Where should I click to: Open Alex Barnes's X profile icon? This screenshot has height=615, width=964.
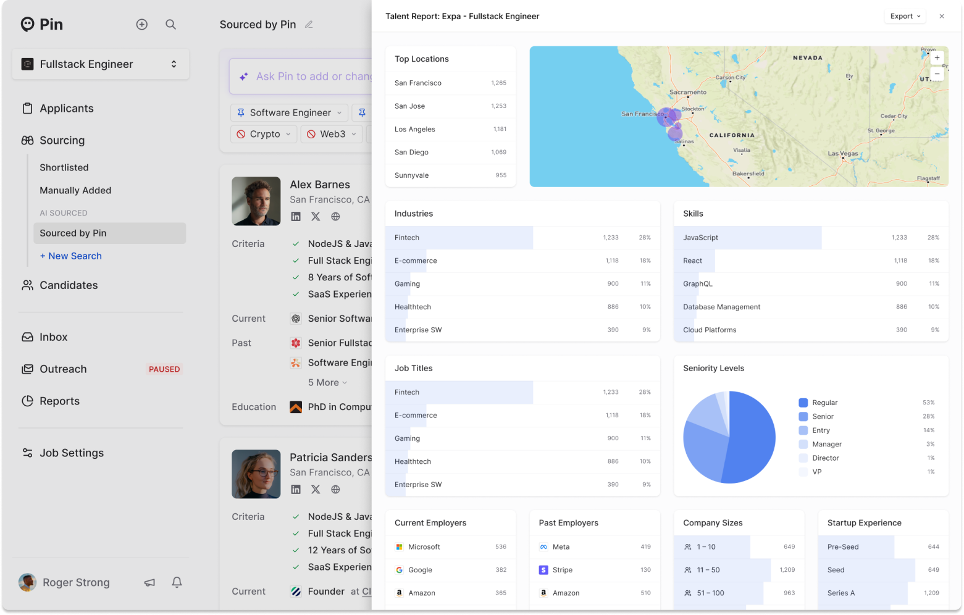(316, 217)
